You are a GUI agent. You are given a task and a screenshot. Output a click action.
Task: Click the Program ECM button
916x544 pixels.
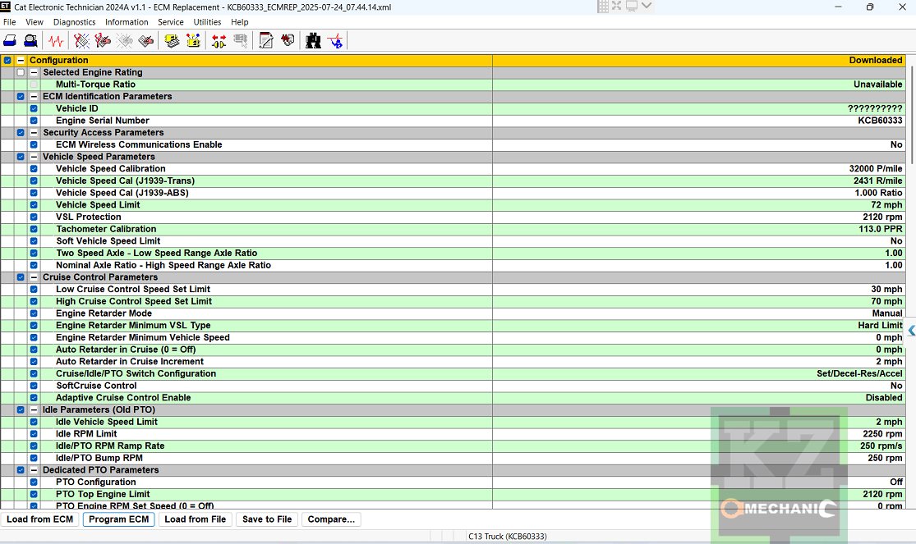118,519
